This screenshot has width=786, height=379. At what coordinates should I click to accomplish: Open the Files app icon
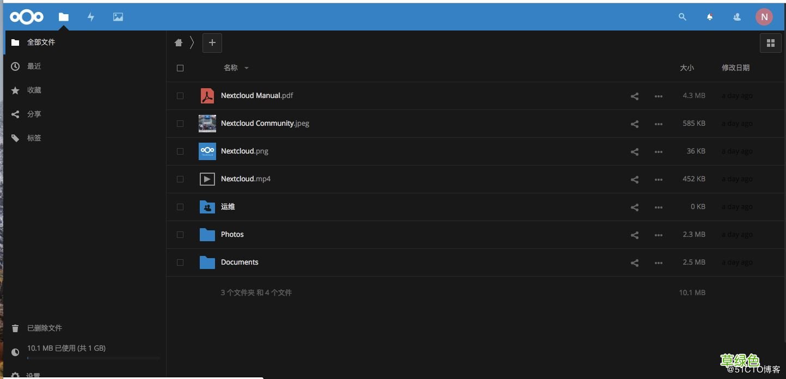tap(64, 17)
